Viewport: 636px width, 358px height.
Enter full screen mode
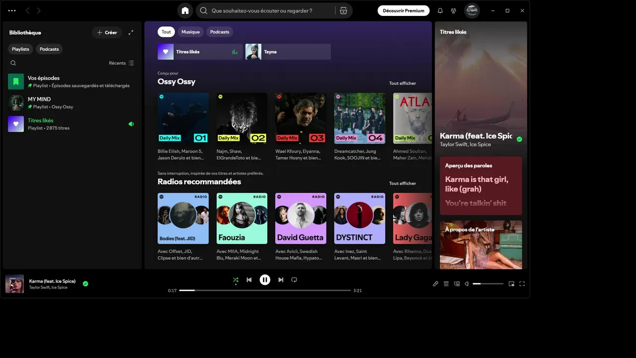[x=522, y=284]
